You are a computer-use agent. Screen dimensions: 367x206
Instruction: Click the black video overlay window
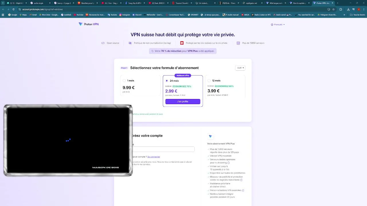tap(68, 140)
